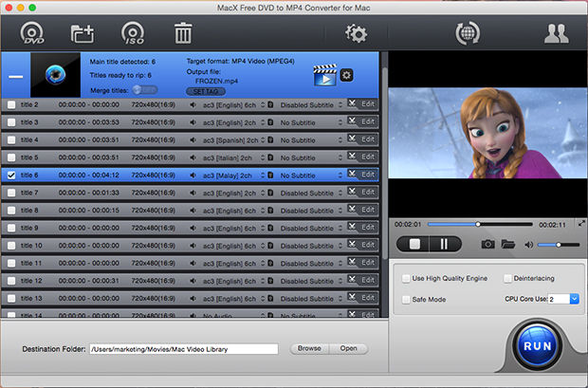Image resolution: width=588 pixels, height=388 pixels.
Task: Click scissors icon on title 13 row
Action: tap(352, 297)
